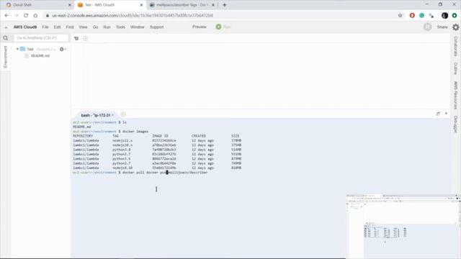Add new editor tab with plus icon
Viewport: 461px width, 259px height.
click(x=85, y=38)
